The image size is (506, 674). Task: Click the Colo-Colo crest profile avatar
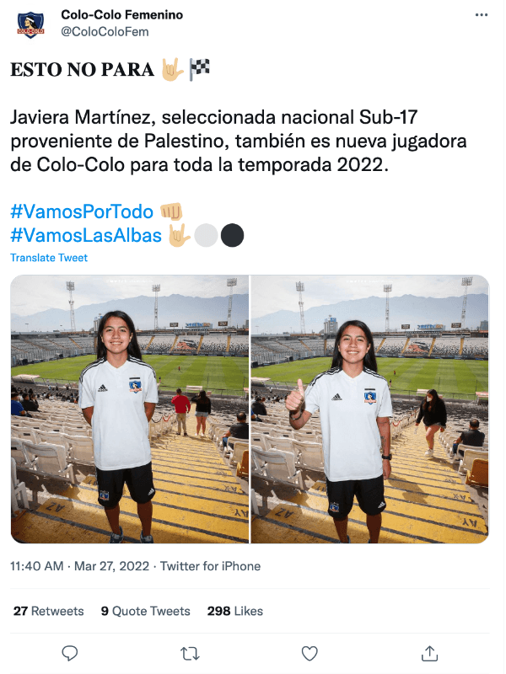pyautogui.click(x=30, y=25)
